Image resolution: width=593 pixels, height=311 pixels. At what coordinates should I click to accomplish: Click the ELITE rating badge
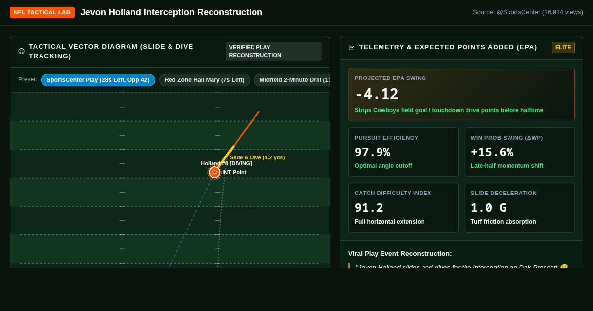click(563, 47)
